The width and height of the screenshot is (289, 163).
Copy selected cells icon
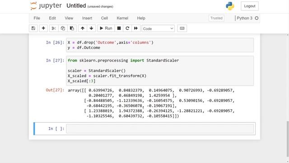(63, 28)
